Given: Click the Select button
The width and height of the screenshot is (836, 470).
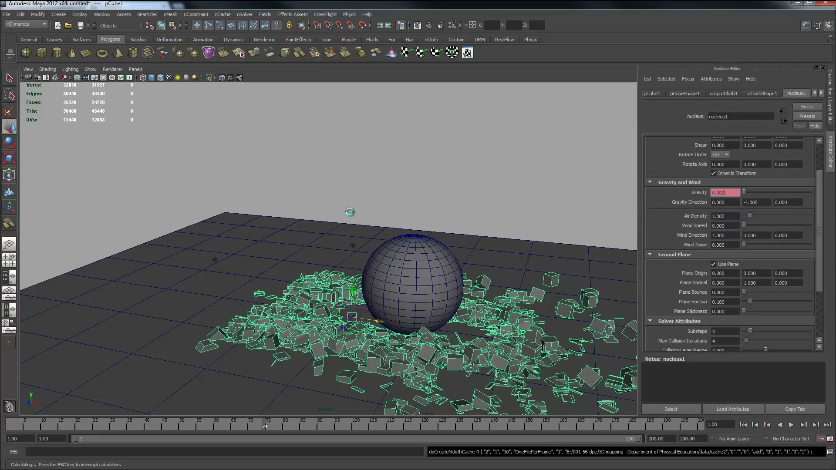Looking at the screenshot, I should pos(671,409).
